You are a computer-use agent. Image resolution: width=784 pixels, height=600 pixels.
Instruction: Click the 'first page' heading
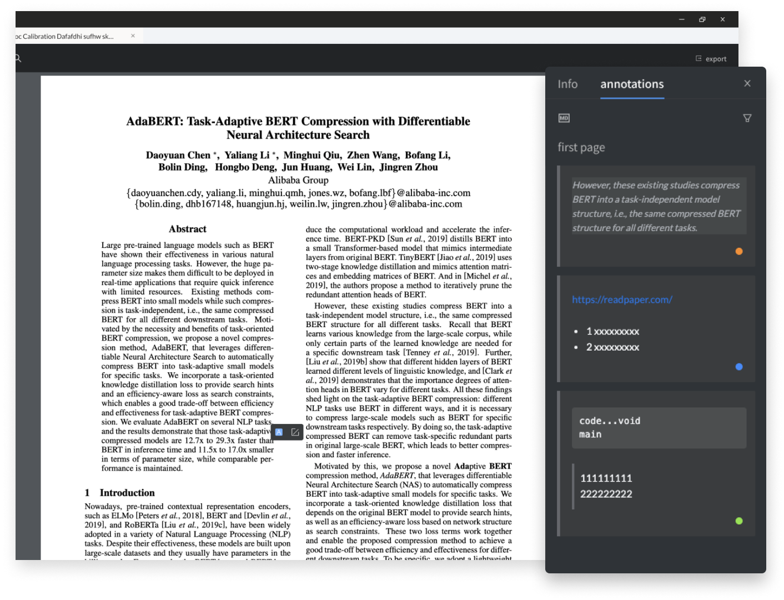[581, 147]
